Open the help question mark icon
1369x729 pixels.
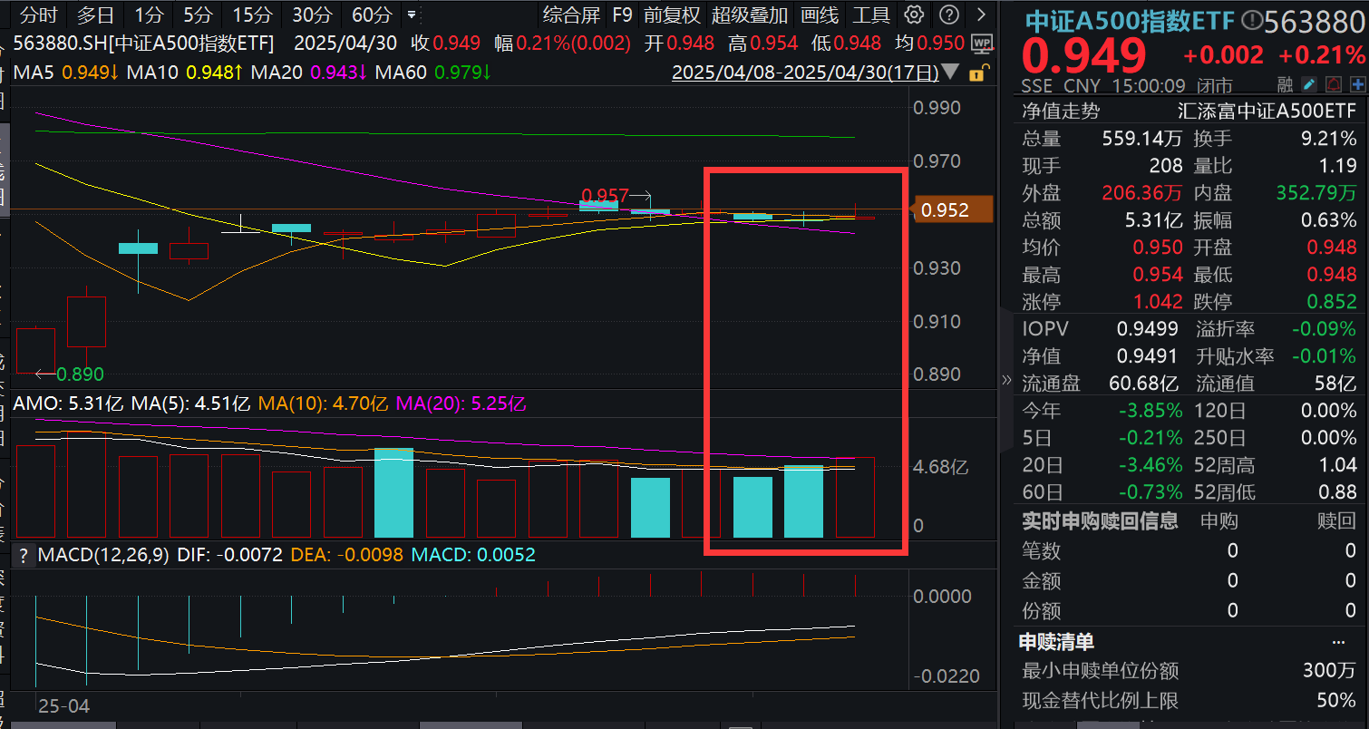click(x=947, y=15)
